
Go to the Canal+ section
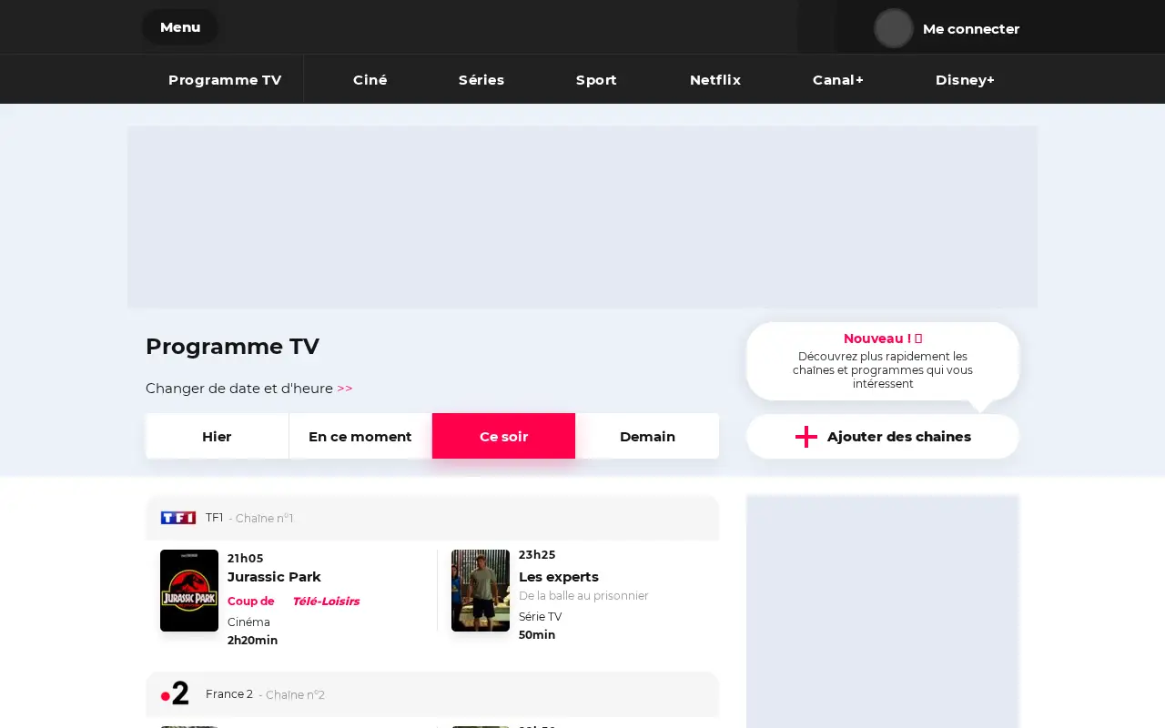point(838,80)
